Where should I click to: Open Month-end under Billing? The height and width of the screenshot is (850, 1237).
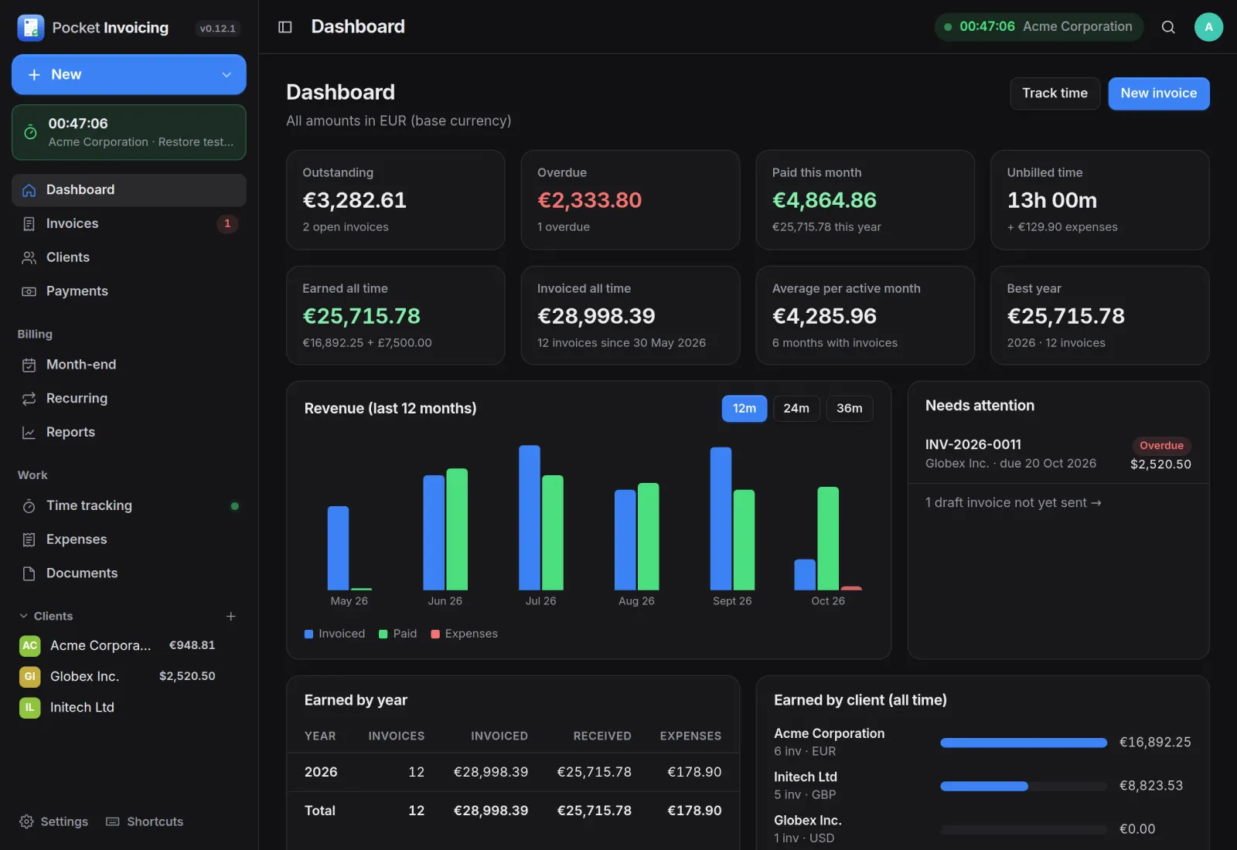pos(128,365)
